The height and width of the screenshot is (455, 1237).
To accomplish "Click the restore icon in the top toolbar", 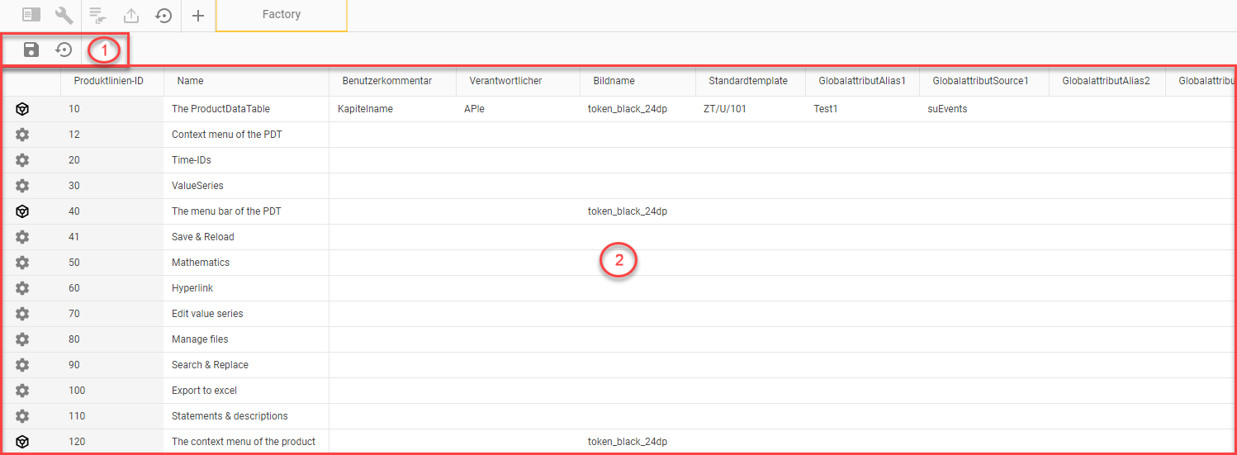I will [164, 15].
